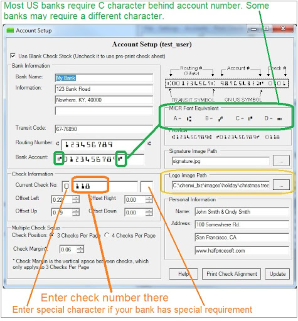The height and width of the screenshot is (321, 298).
Task: Decrease Offset Left with down arrow
Action: [76, 201]
